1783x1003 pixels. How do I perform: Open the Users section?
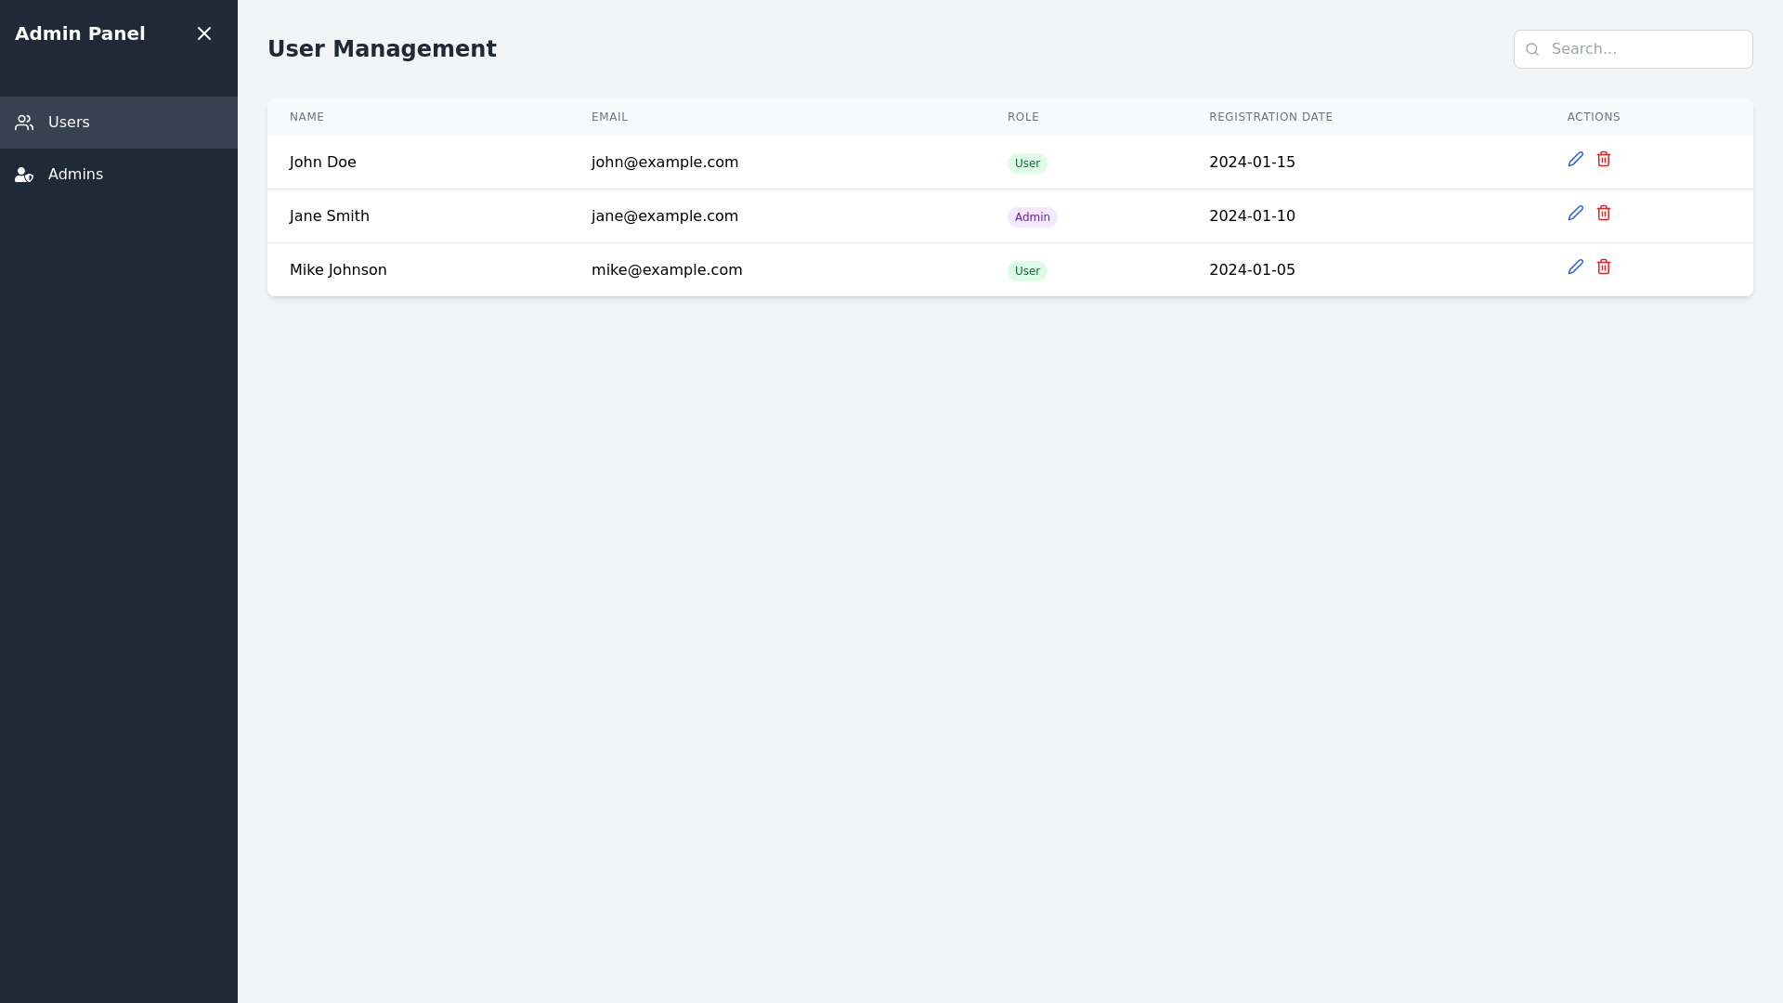pyautogui.click(x=69, y=122)
